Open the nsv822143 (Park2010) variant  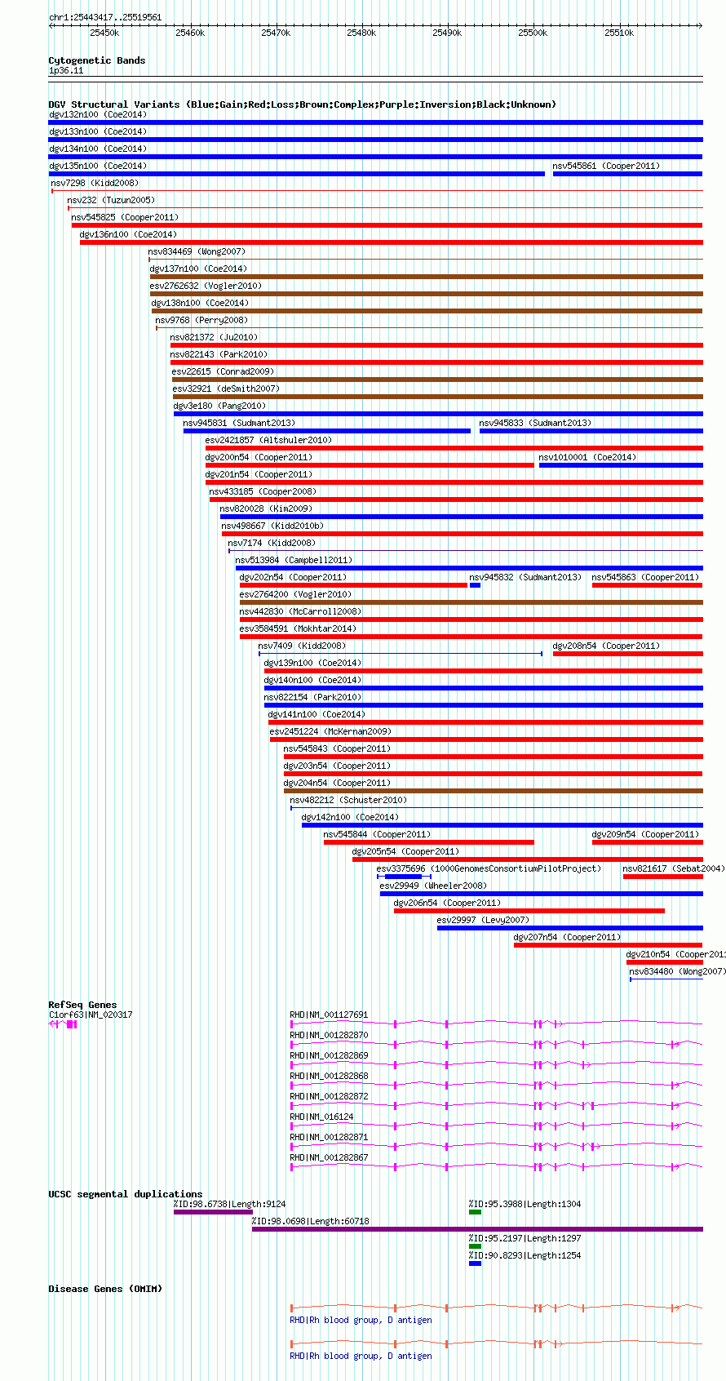(x=219, y=354)
